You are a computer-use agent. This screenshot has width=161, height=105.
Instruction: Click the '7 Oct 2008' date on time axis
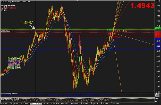74,104
